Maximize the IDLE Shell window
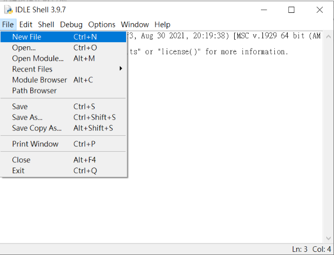The image size is (334, 255). [x=291, y=10]
